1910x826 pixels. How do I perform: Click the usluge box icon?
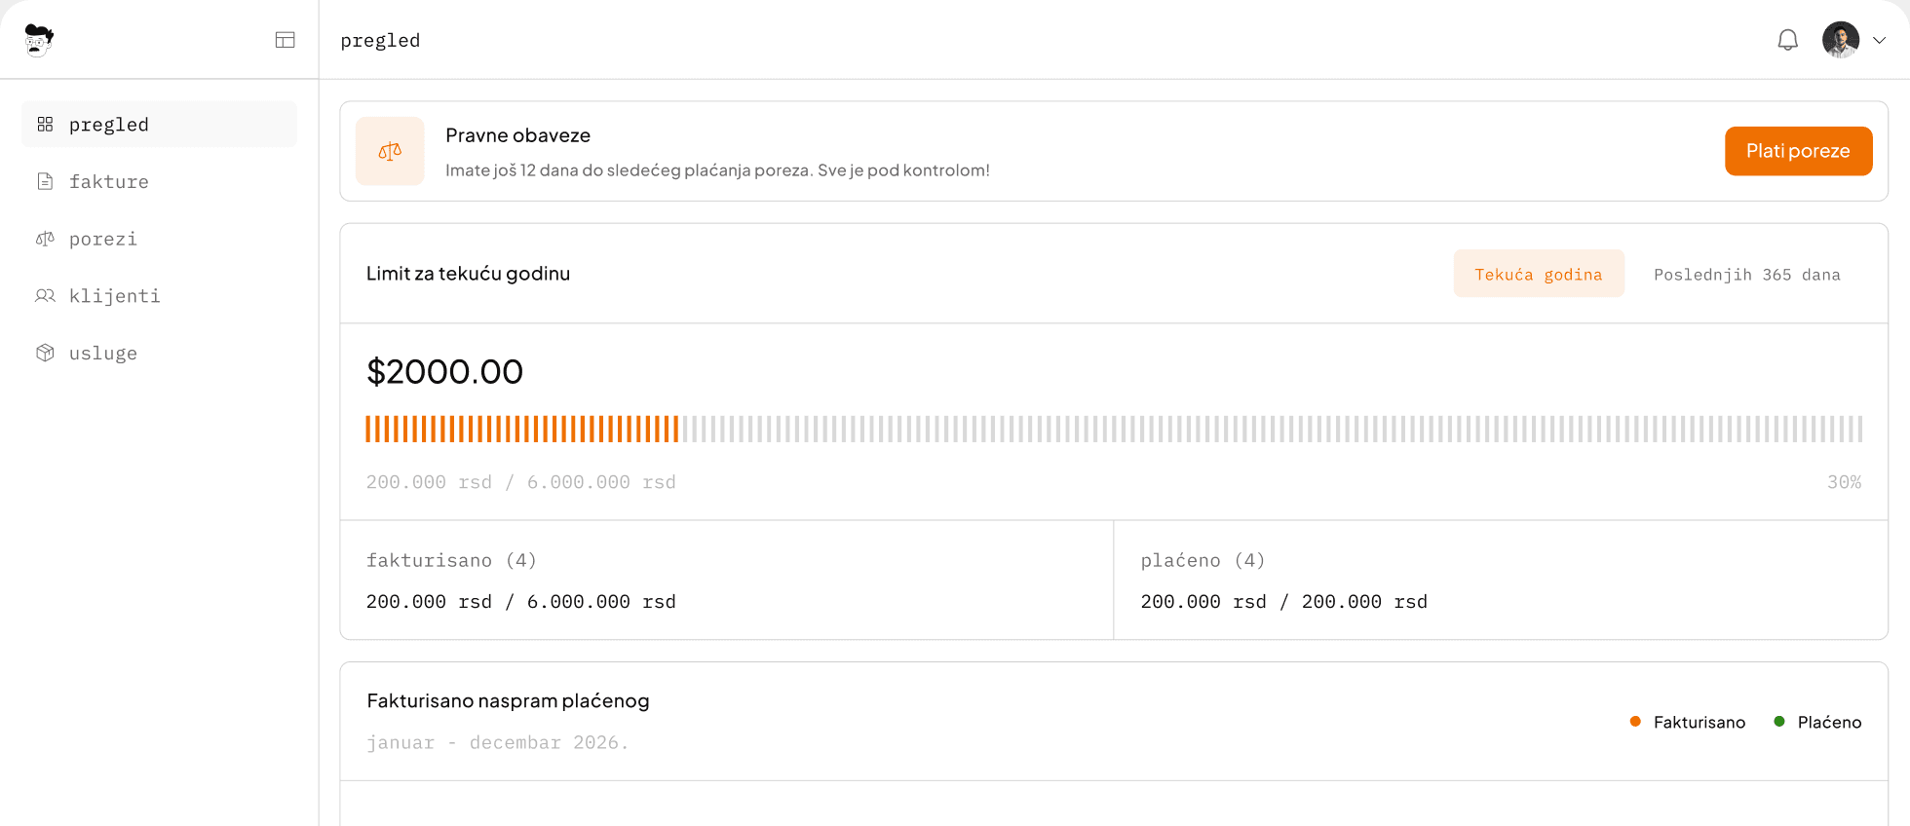pyautogui.click(x=45, y=353)
